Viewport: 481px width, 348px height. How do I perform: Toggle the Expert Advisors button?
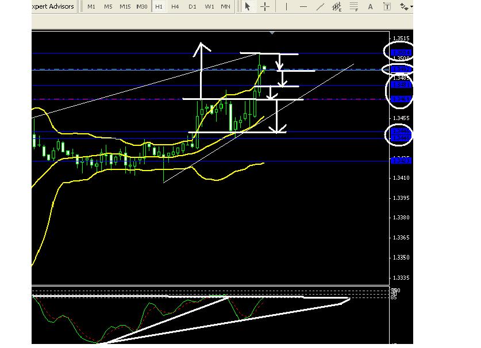click(x=53, y=7)
